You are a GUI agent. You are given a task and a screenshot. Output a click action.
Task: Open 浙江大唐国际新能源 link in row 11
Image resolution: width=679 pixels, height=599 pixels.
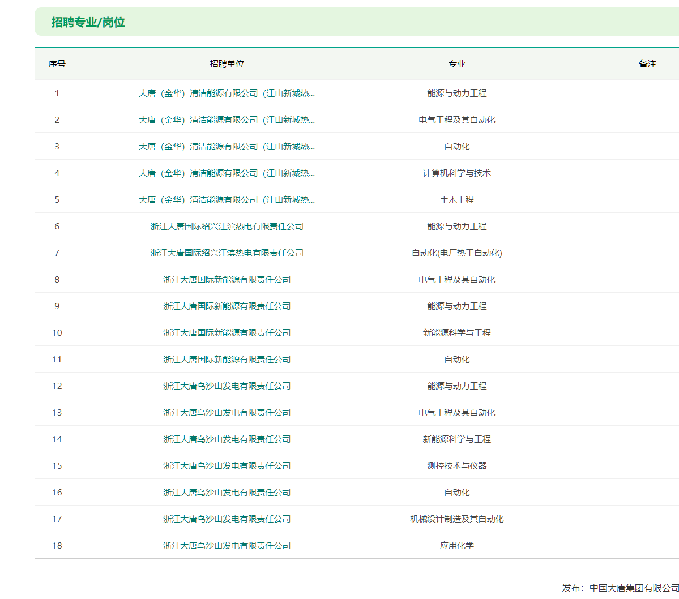(x=227, y=360)
